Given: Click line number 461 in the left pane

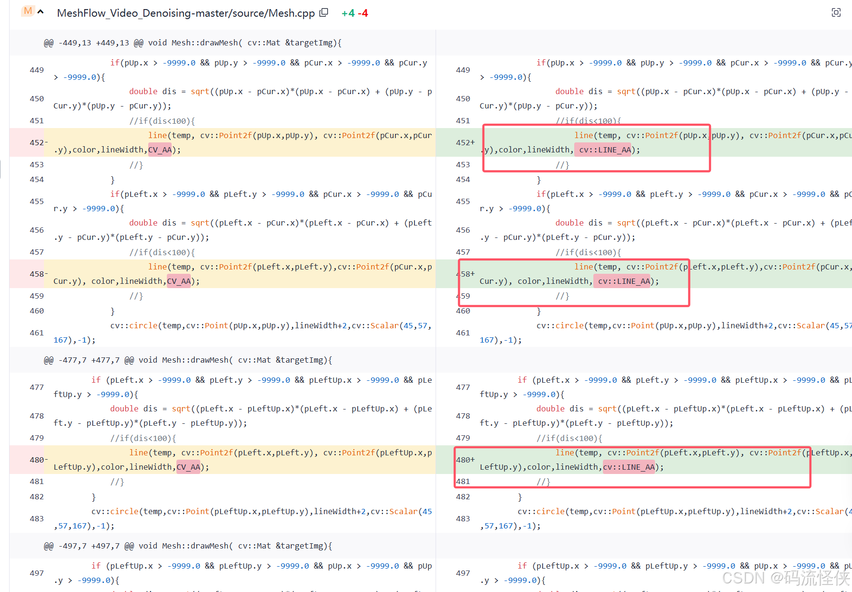Looking at the screenshot, I should click(37, 333).
